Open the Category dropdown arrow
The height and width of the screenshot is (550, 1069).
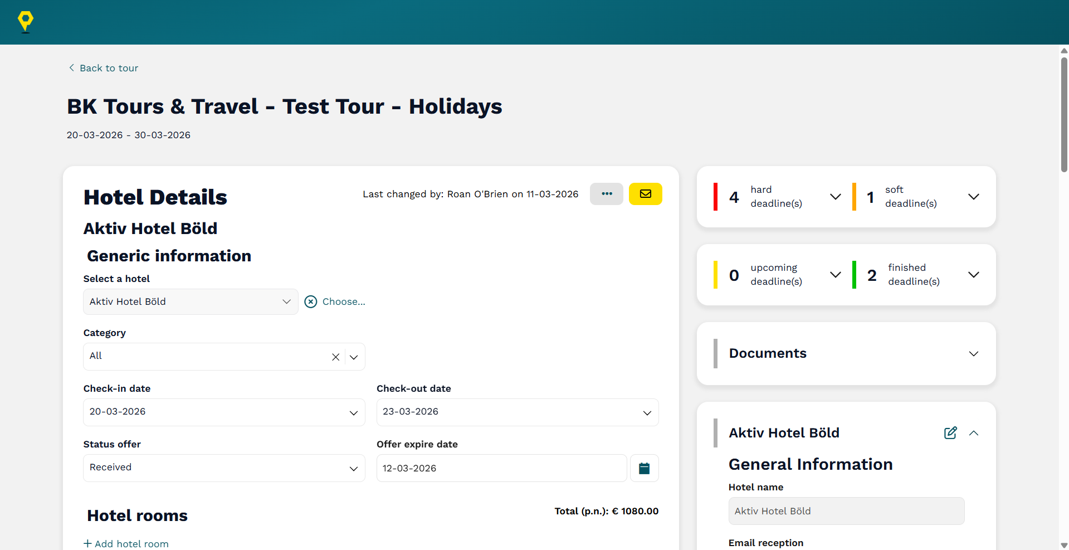click(x=354, y=357)
